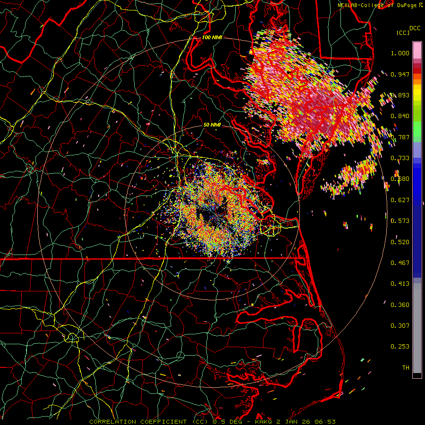Viewport: 425px width, 425px height.
Task: Select the 0.627 scale value
Action: coord(400,200)
